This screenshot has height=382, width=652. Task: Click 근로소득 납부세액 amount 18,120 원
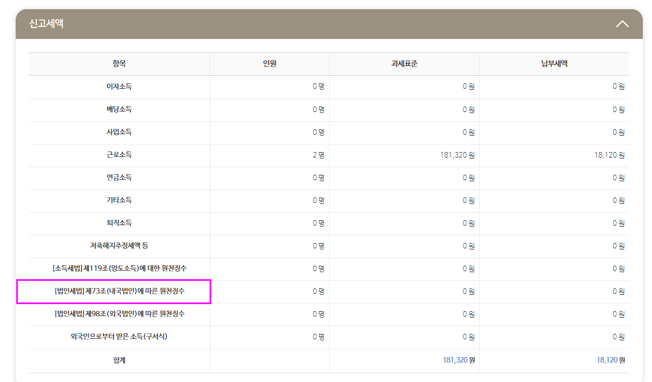point(609,155)
